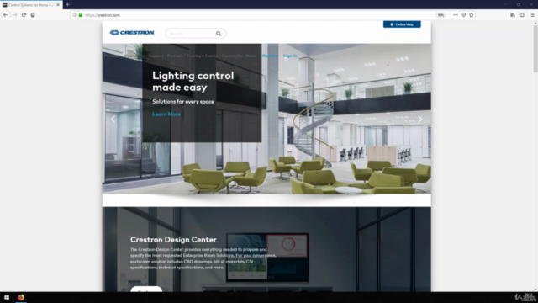538x303 pixels.
Task: Open the Windows Start menu
Action: (x=7, y=297)
